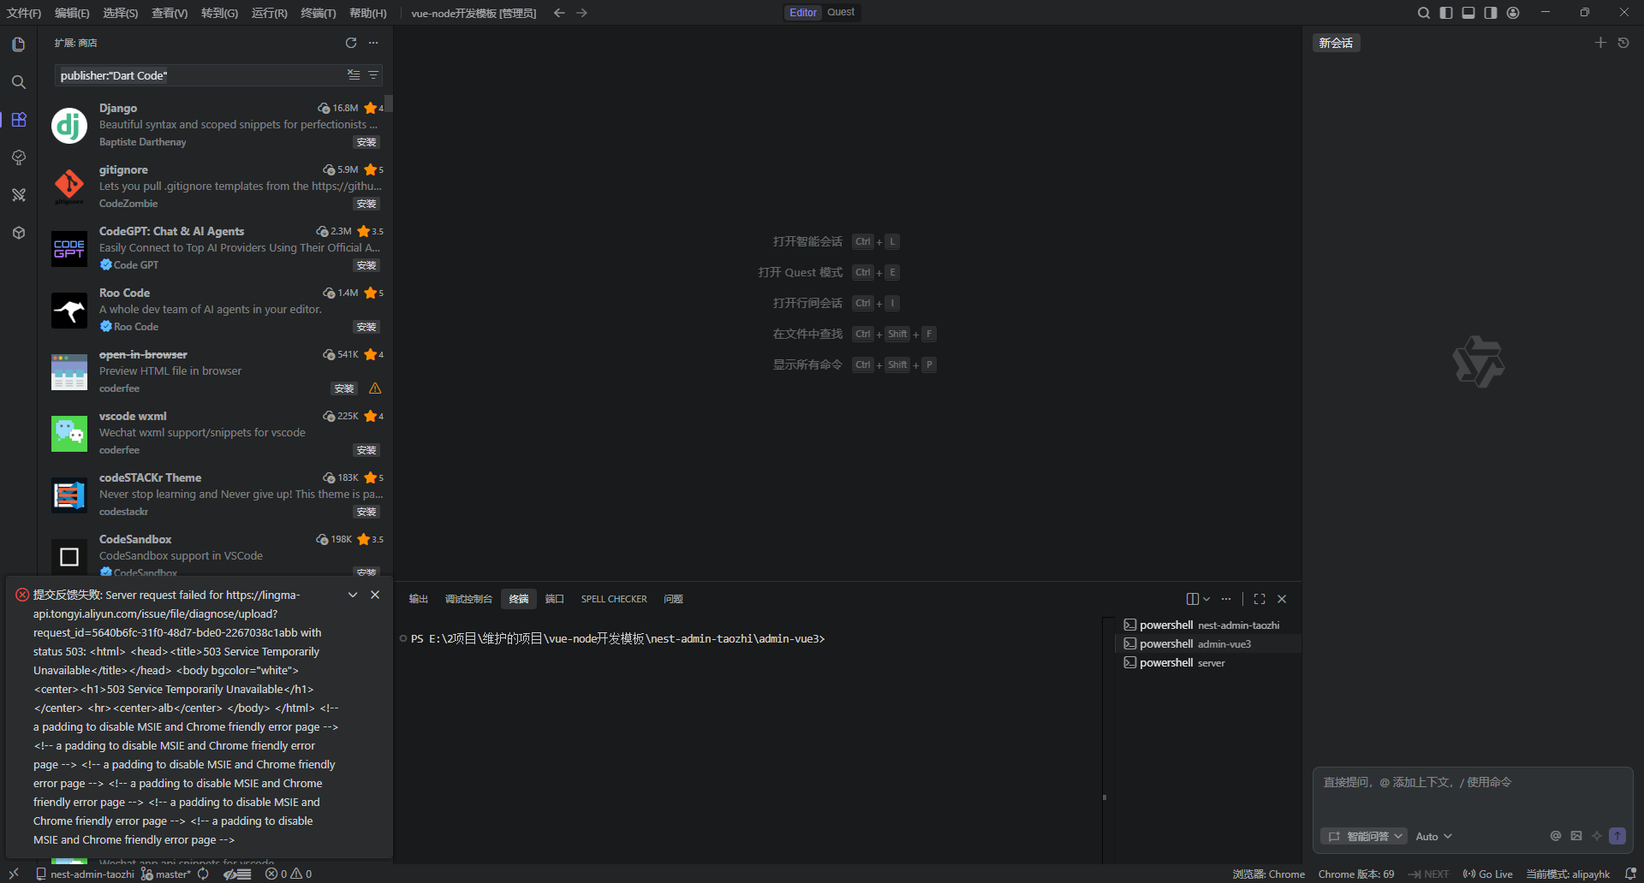This screenshot has height=883, width=1644.
Task: Switch to the 调试控制台 tab
Action: 468,599
